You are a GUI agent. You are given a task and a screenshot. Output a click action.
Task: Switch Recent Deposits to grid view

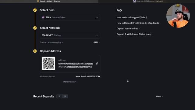(x=59, y=97)
